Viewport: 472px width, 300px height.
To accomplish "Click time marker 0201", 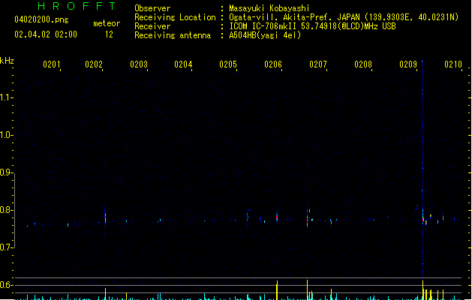I will (51, 64).
